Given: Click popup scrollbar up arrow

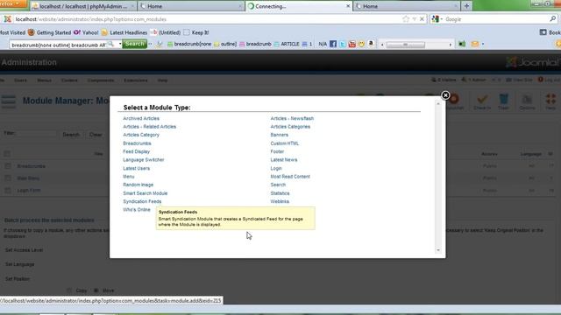Looking at the screenshot, I should 438,103.
